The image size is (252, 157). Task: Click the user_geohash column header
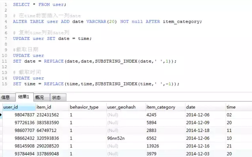tap(126, 107)
